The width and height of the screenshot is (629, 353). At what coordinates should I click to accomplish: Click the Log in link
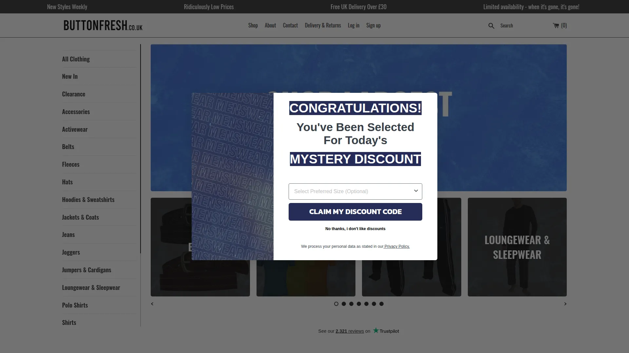353,25
